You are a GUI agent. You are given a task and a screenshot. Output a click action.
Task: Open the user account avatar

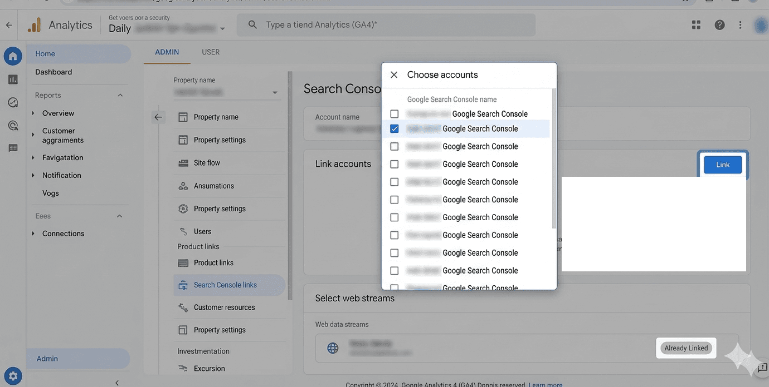[x=761, y=25]
